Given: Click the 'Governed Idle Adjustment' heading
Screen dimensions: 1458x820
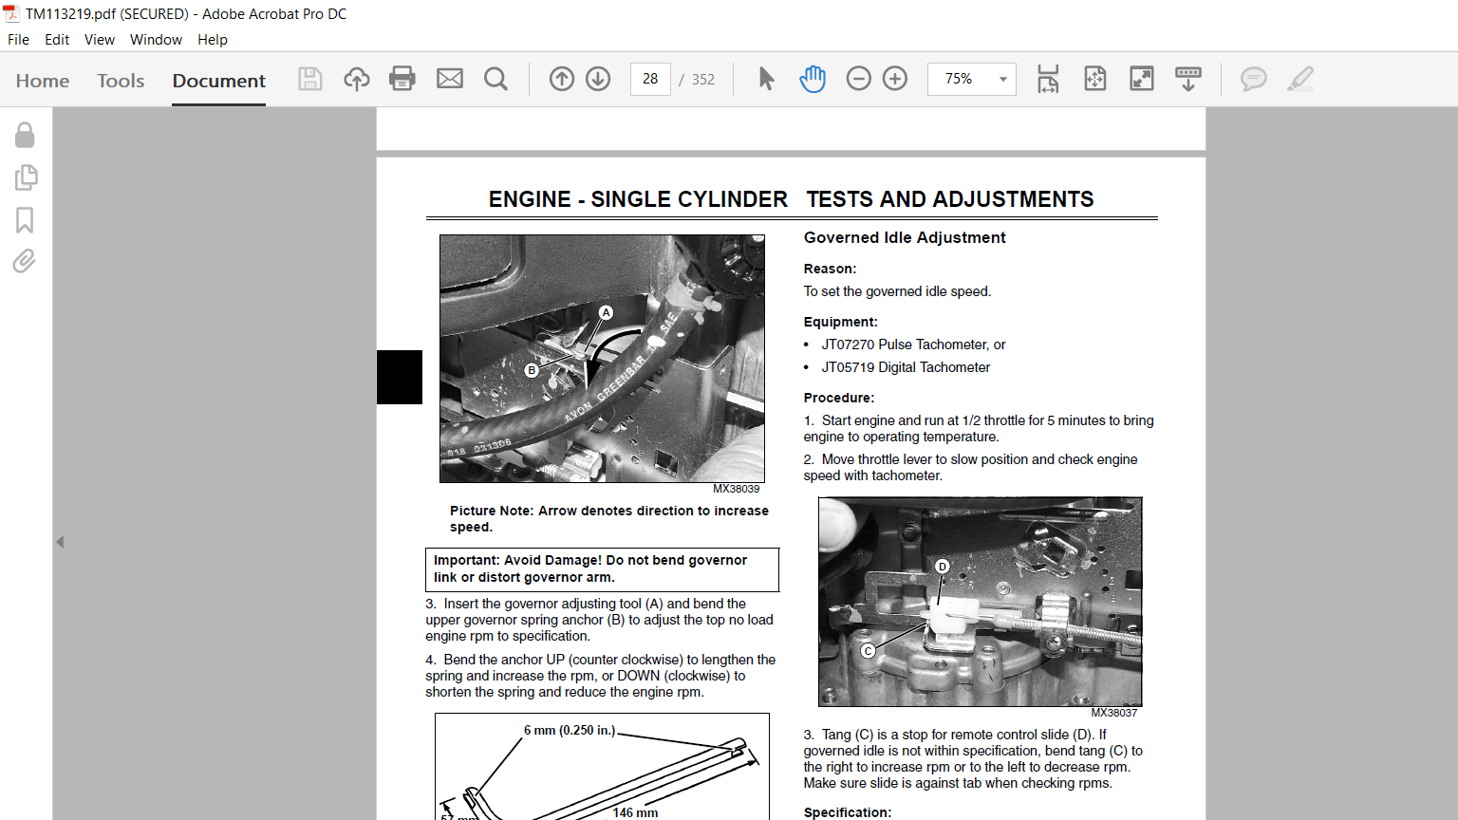Looking at the screenshot, I should (x=905, y=237).
